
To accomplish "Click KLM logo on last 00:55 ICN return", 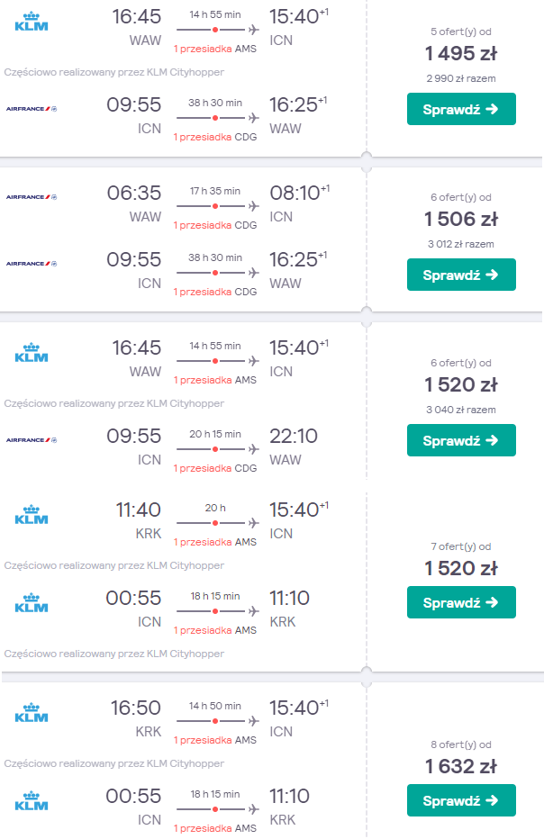I will tap(32, 801).
